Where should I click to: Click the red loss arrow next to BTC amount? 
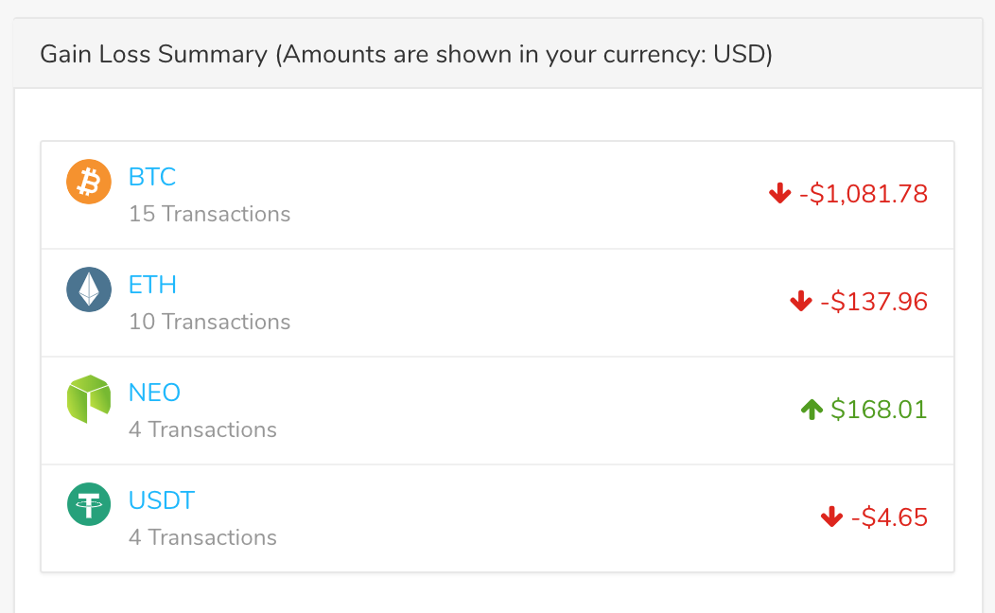point(778,192)
